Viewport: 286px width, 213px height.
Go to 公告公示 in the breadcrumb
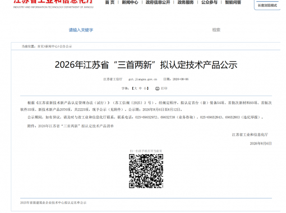tap(66, 47)
